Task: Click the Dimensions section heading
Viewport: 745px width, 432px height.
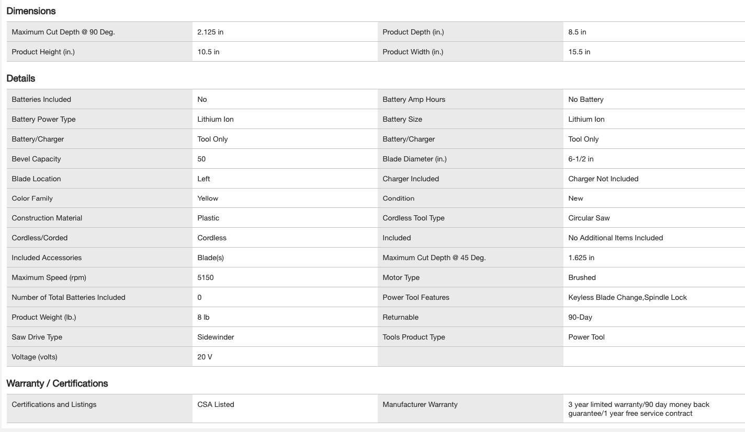Action: (x=31, y=11)
